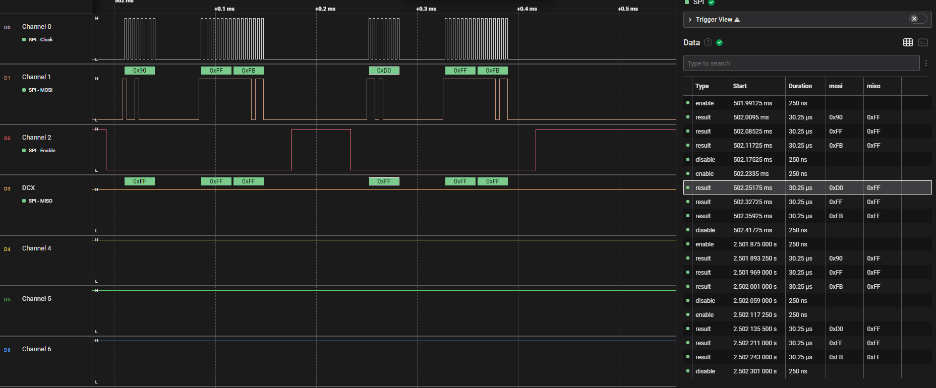
Task: Click the miso column header
Action: 873,86
